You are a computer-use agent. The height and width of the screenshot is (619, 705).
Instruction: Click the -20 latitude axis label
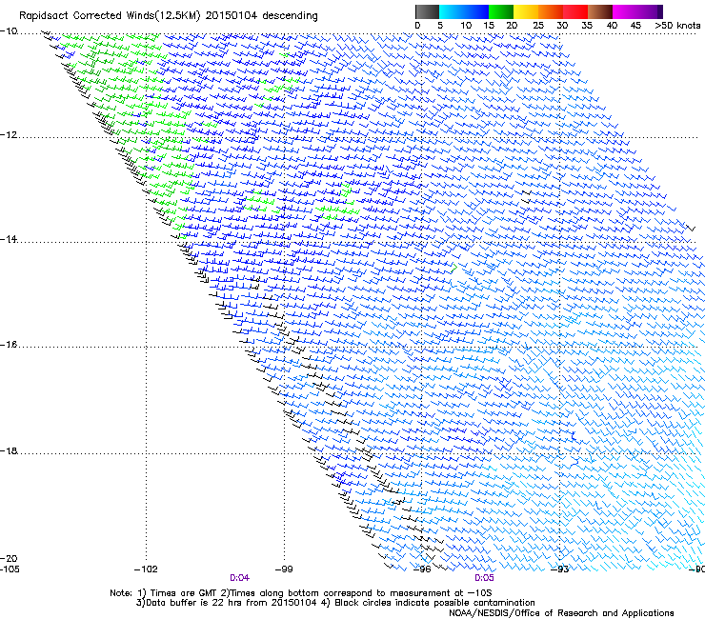tap(9, 558)
